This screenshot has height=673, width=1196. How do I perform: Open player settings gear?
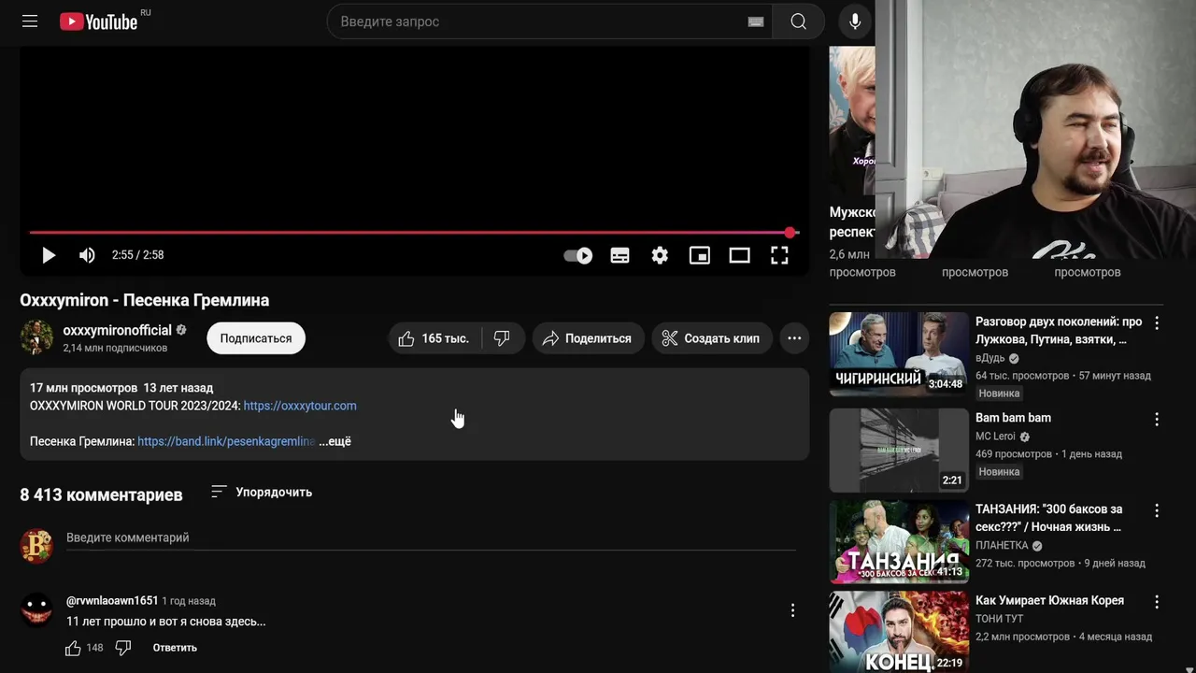(660, 255)
